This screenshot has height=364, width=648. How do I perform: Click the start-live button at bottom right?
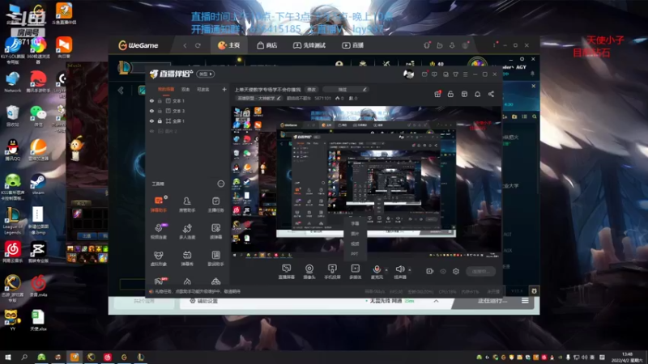click(480, 271)
